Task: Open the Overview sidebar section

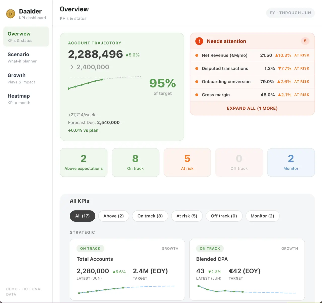Action: point(26,37)
